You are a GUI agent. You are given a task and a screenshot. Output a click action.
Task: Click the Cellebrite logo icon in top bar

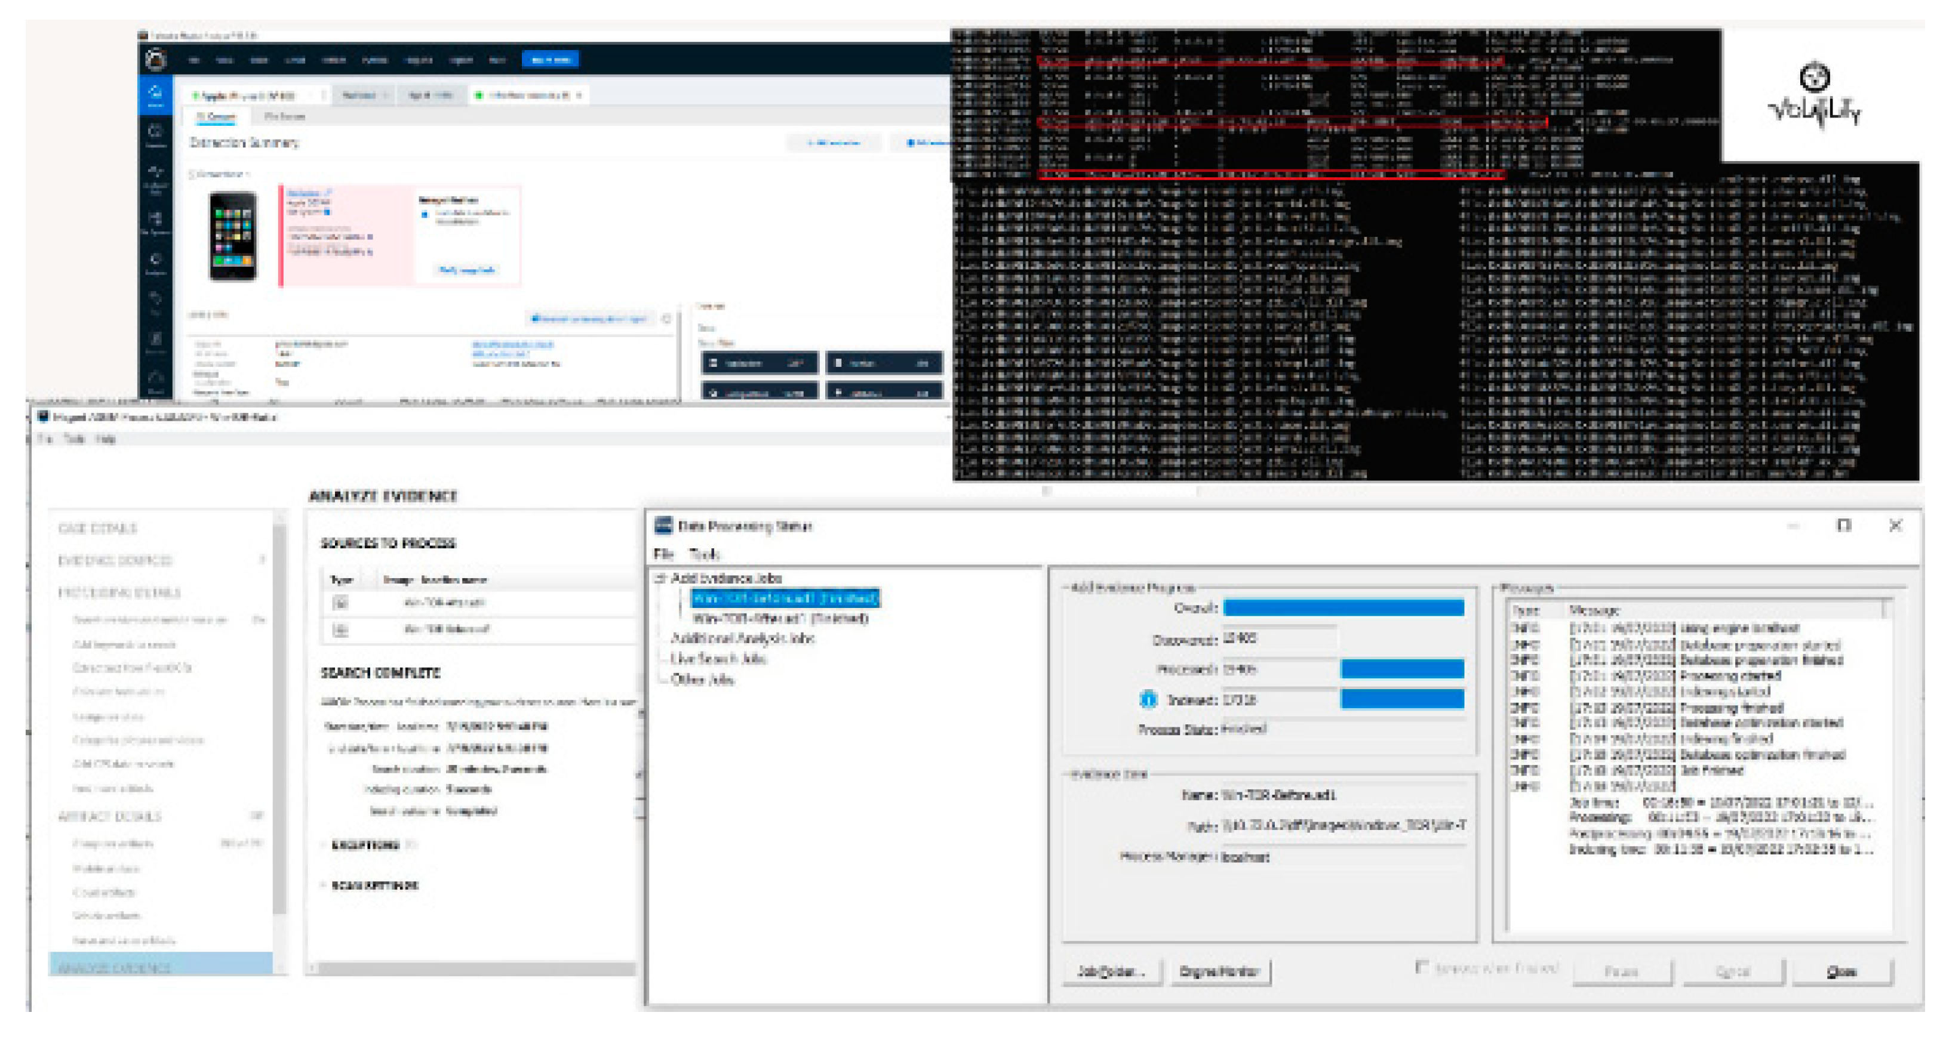[x=156, y=59]
